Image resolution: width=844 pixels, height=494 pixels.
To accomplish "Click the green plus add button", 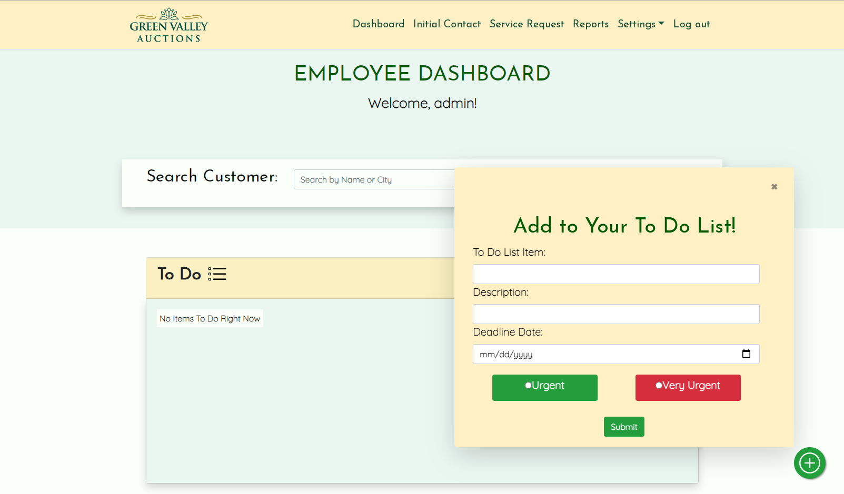I will tap(809, 463).
